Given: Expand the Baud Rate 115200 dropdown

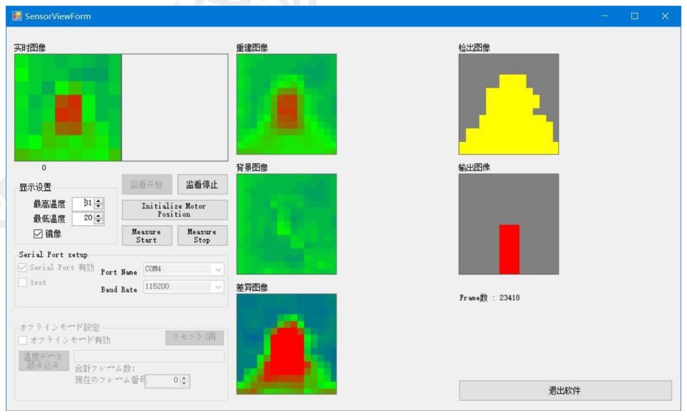Looking at the screenshot, I should 218,287.
